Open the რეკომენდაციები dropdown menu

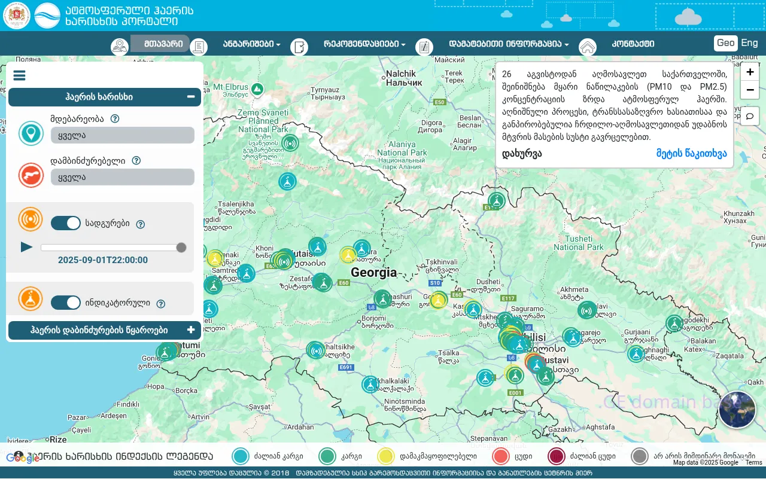[364, 44]
